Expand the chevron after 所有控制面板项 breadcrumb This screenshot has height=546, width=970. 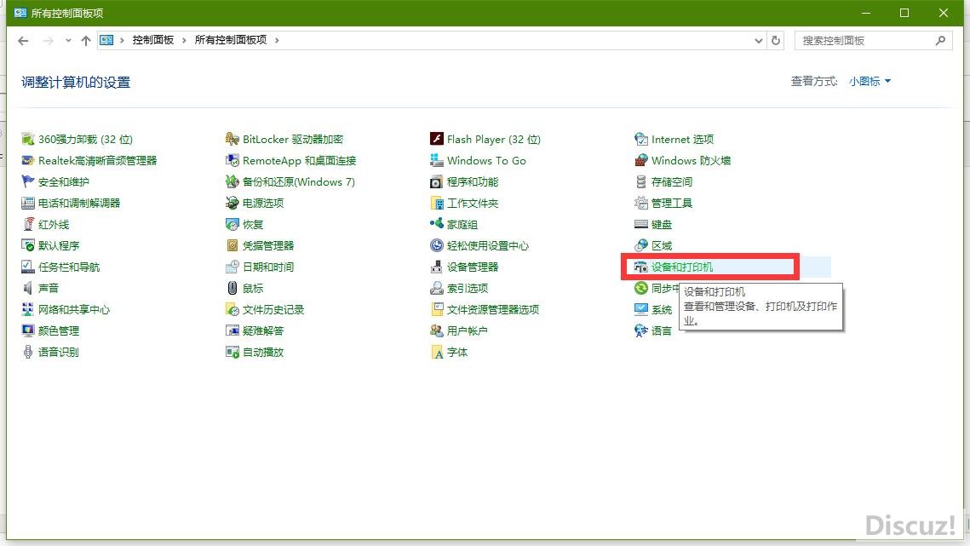tap(277, 40)
